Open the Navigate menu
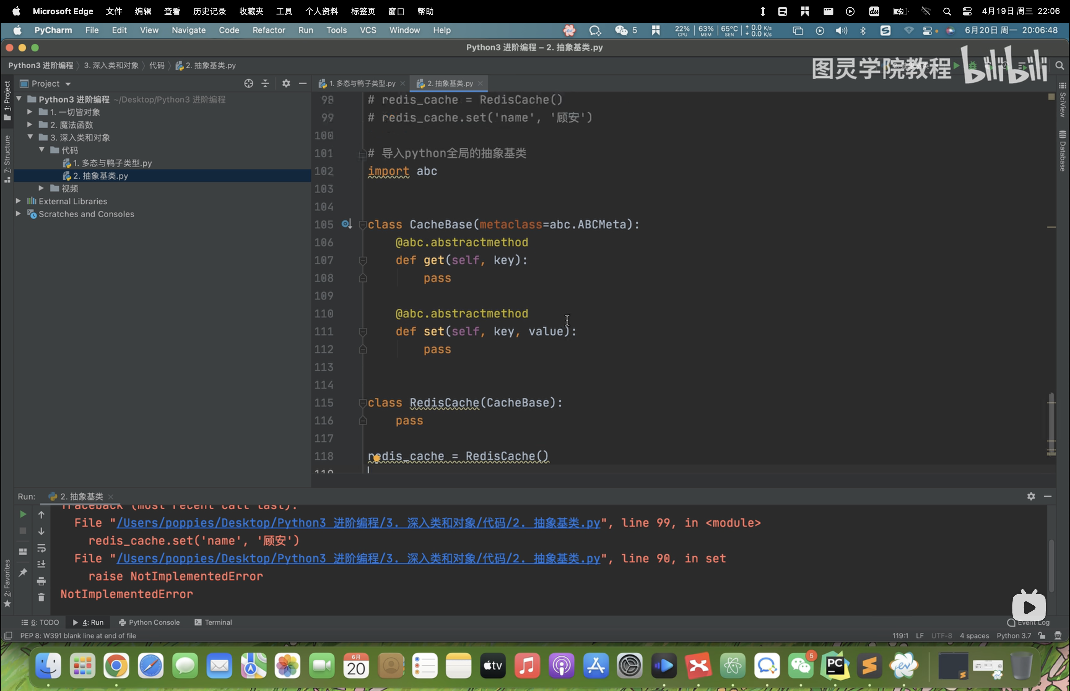This screenshot has height=691, width=1070. coord(189,30)
